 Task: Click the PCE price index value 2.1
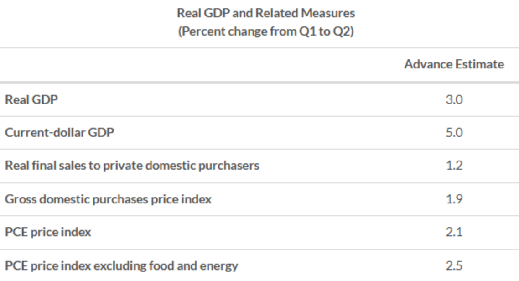click(454, 232)
